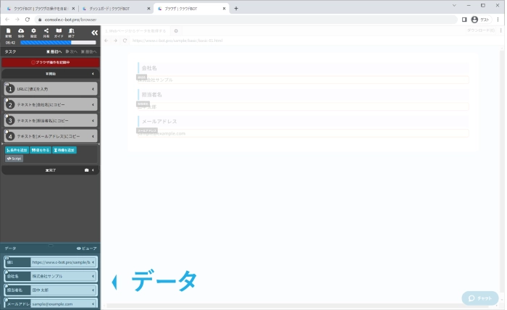The height and width of the screenshot is (310, 507).
Task: Expand the 未開始 section arrow
Action: point(93,74)
